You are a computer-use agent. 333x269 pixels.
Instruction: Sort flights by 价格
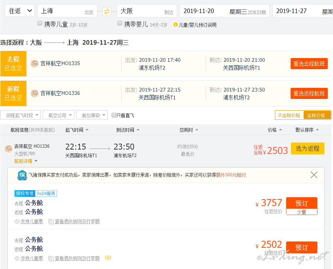tap(275, 130)
